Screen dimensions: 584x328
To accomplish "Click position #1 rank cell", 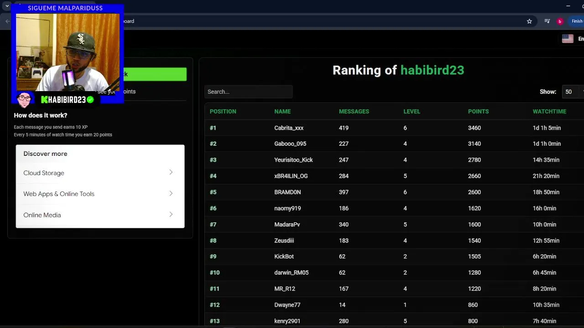I will [213, 128].
